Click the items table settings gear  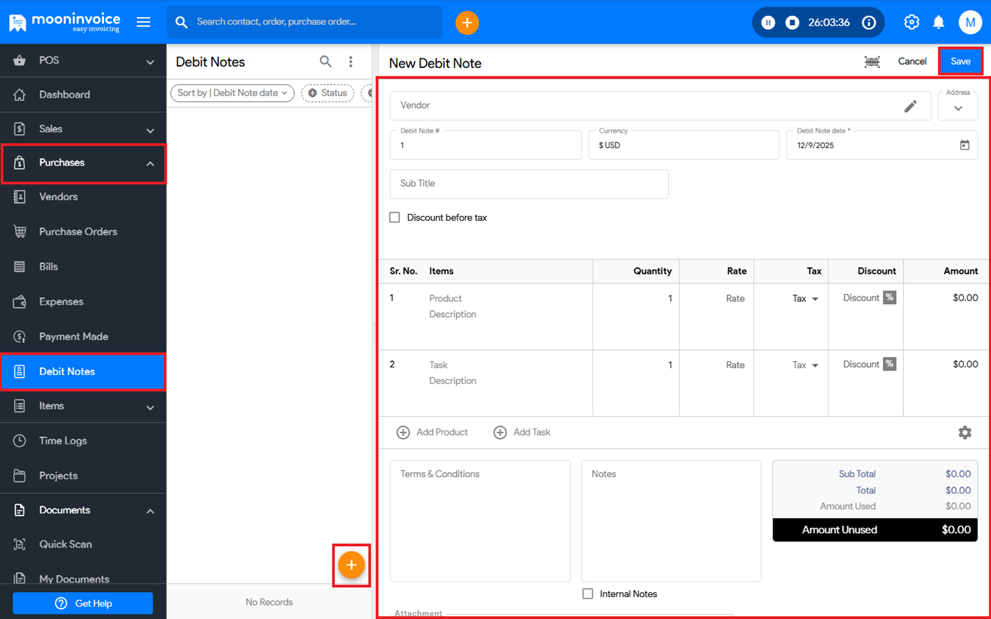coord(965,433)
